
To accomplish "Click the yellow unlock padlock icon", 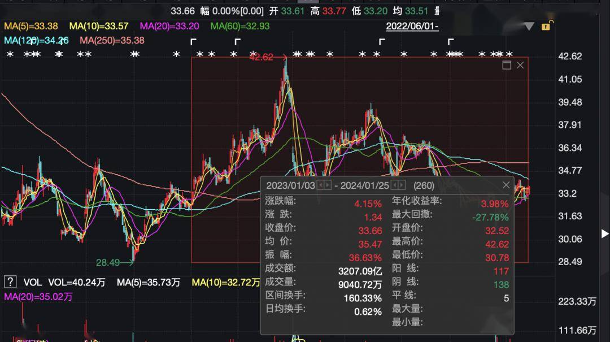I will pyautogui.click(x=546, y=25).
